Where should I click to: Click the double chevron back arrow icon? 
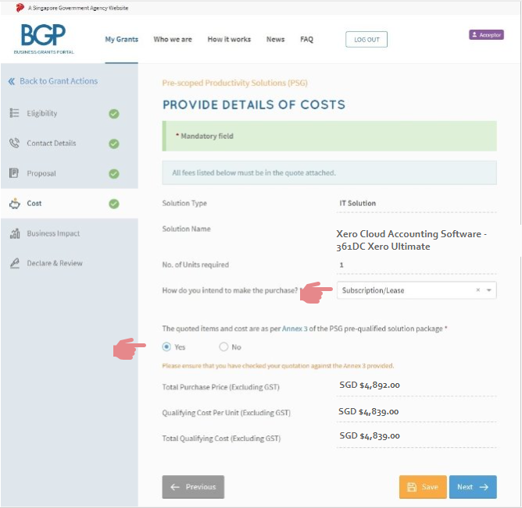(11, 81)
